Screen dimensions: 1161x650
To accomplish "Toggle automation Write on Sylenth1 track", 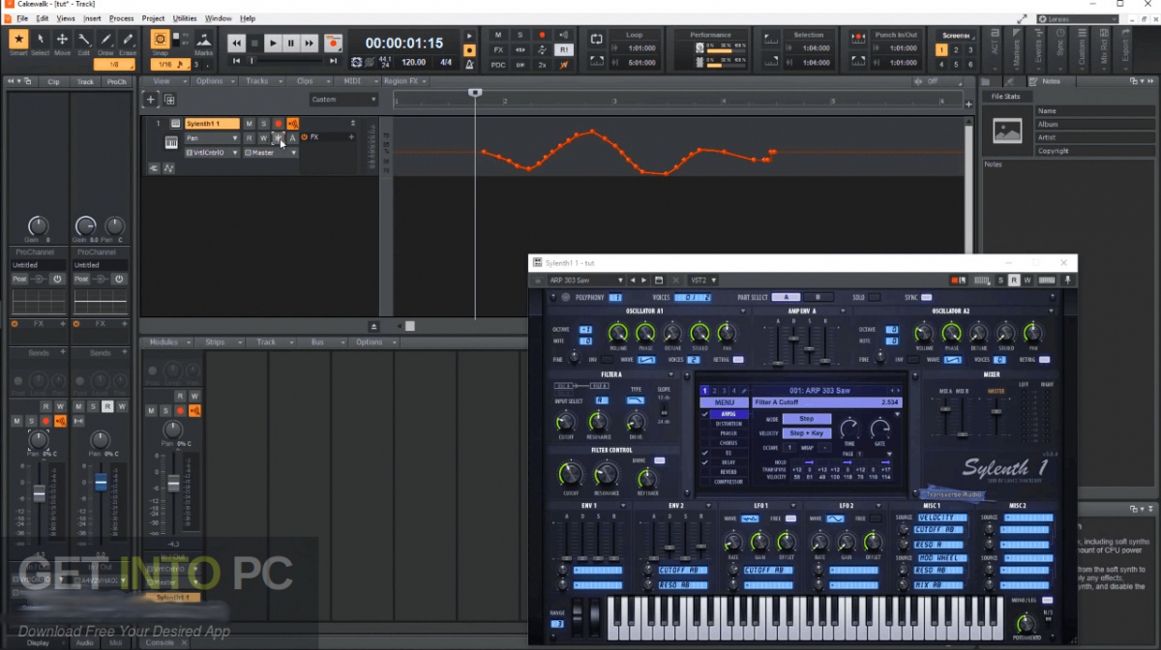I will (263, 138).
